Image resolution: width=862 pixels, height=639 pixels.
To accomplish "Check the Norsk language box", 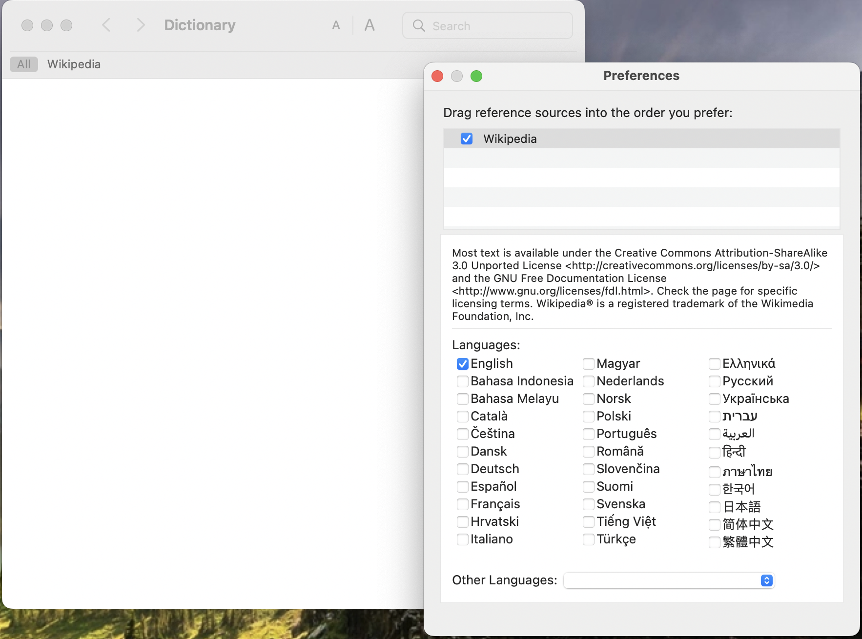I will (x=589, y=399).
